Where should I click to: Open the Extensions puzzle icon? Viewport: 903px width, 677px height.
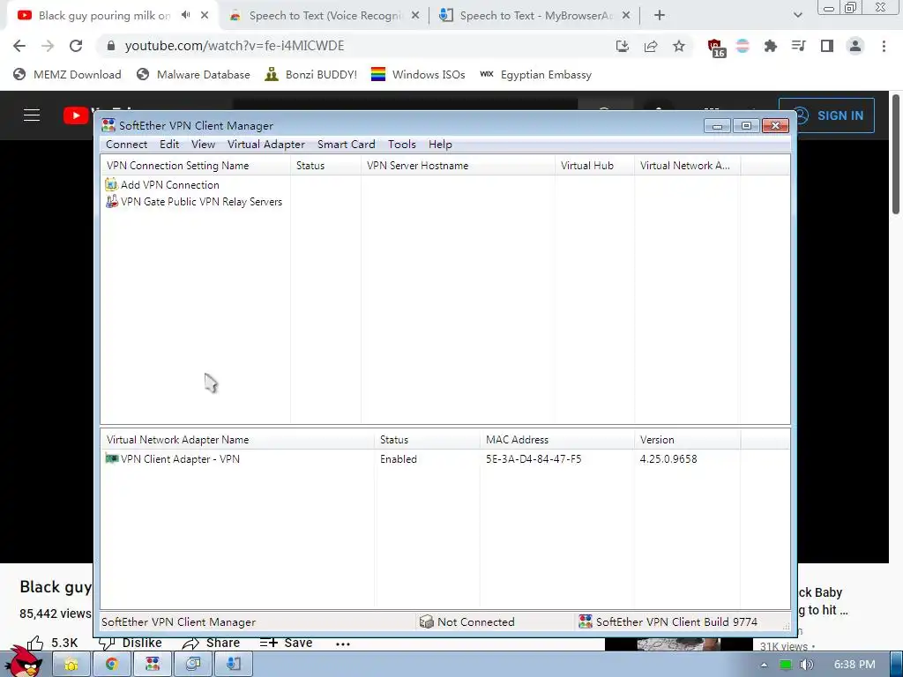click(x=771, y=46)
